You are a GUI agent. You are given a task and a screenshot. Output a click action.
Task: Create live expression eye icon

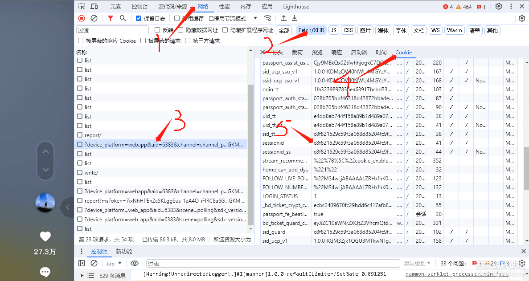(134, 263)
